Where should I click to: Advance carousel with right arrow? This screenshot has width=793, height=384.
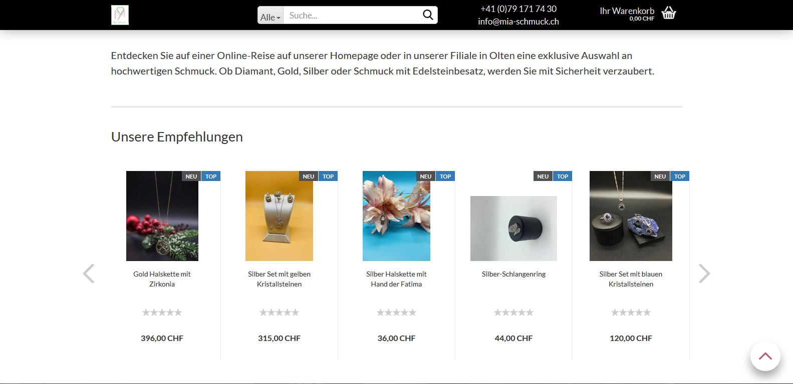tap(704, 273)
